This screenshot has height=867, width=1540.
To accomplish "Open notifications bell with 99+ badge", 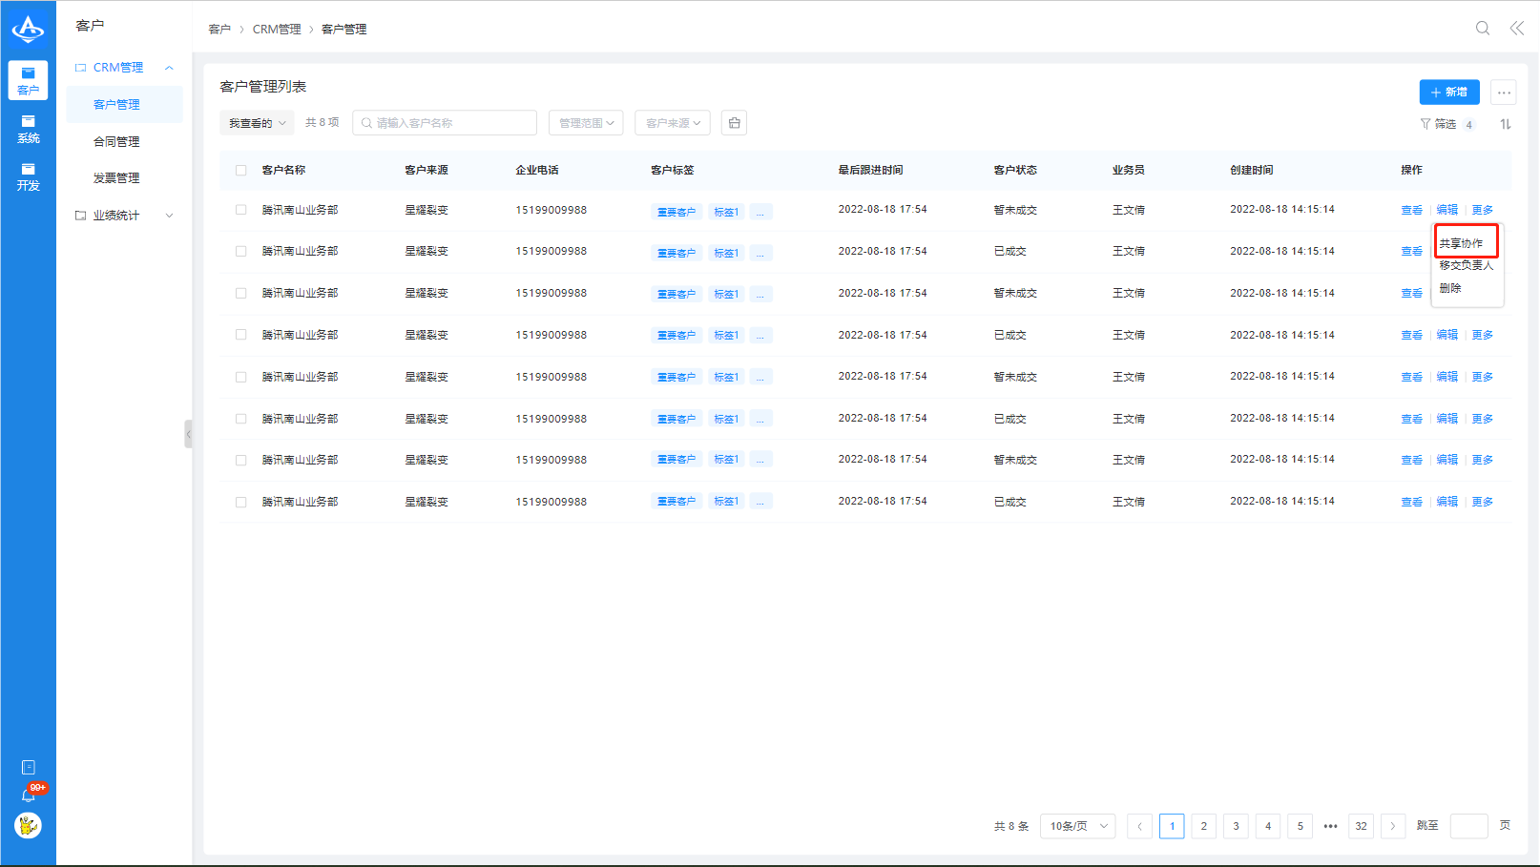I will (x=29, y=795).
